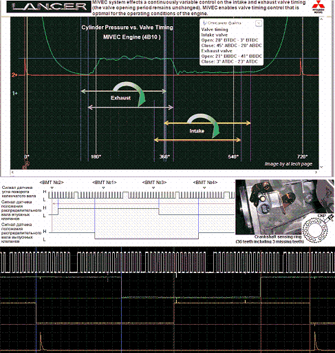Click 'Close: 45° ABDC - 20° ABDC' line

(231, 46)
